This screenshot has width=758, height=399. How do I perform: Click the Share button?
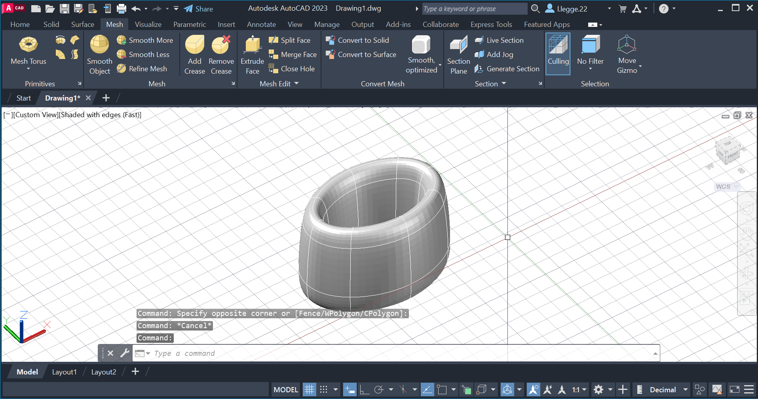(x=199, y=9)
